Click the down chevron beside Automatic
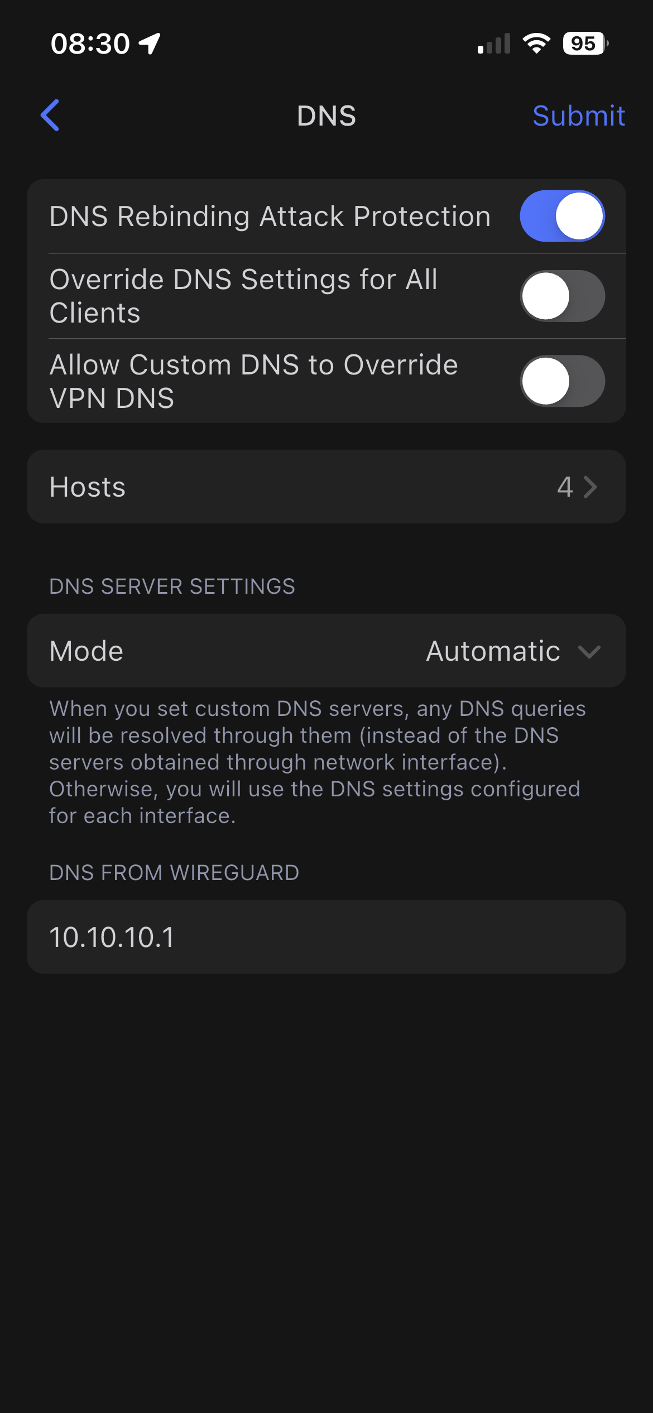Image resolution: width=653 pixels, height=1413 pixels. pyautogui.click(x=589, y=651)
